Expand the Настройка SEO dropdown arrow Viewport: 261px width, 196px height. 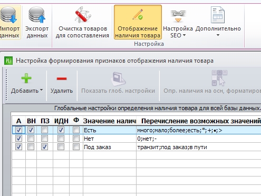(184, 35)
